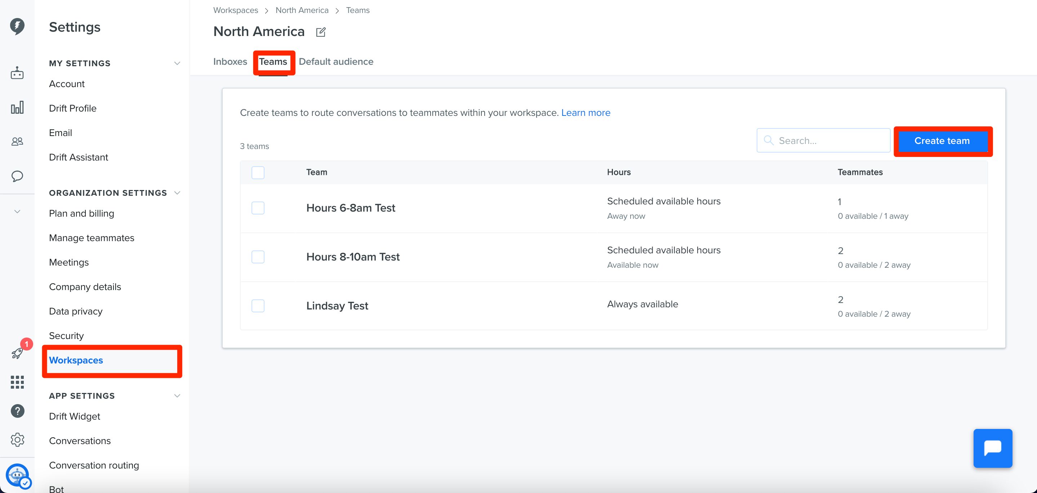Open the Help question mark icon
Viewport: 1037px width, 493px height.
click(x=17, y=411)
